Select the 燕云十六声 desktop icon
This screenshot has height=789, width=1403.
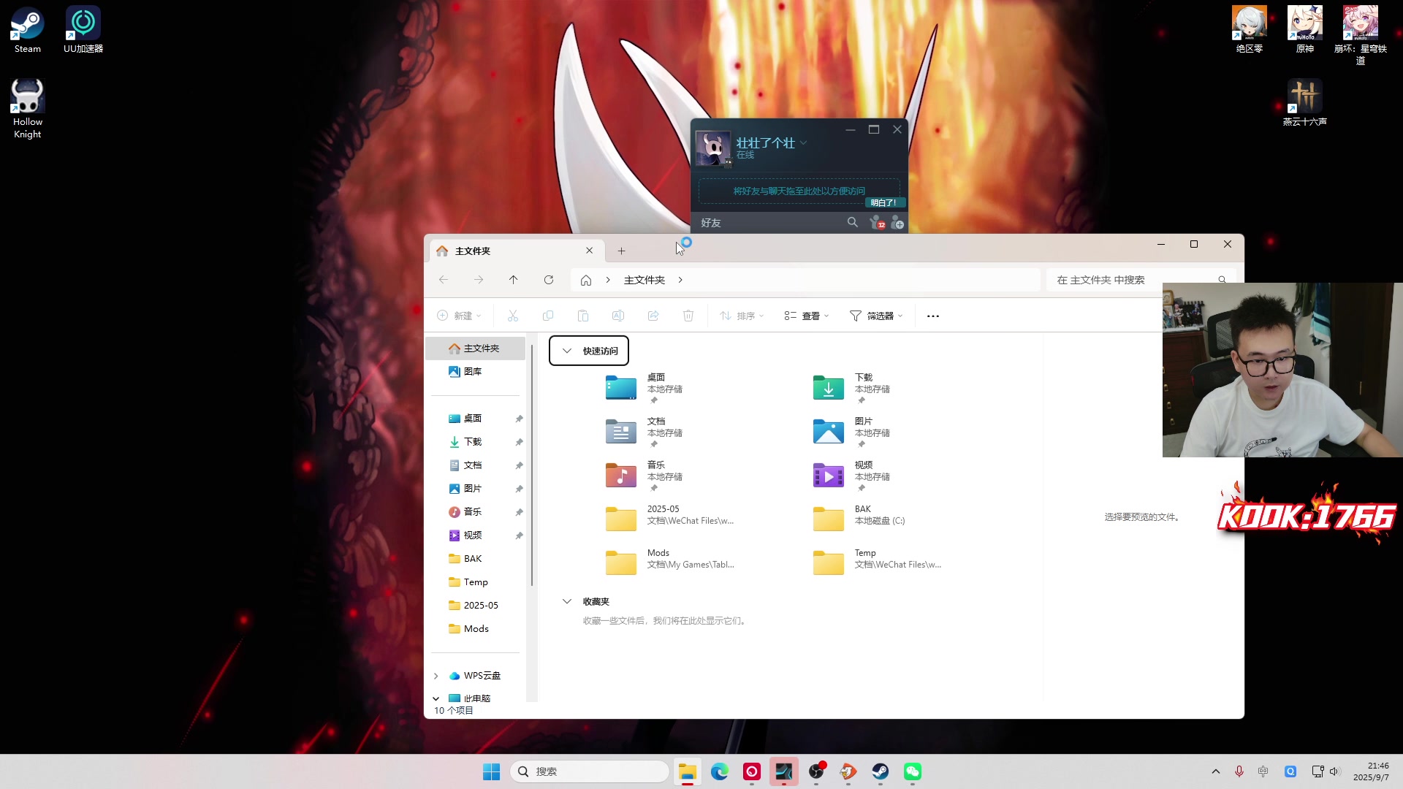point(1304,103)
